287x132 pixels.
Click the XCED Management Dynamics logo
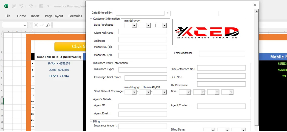tap(209, 32)
